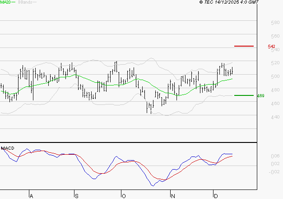Click the S month axis label
Screen dimensions: 283x199
[77, 196]
